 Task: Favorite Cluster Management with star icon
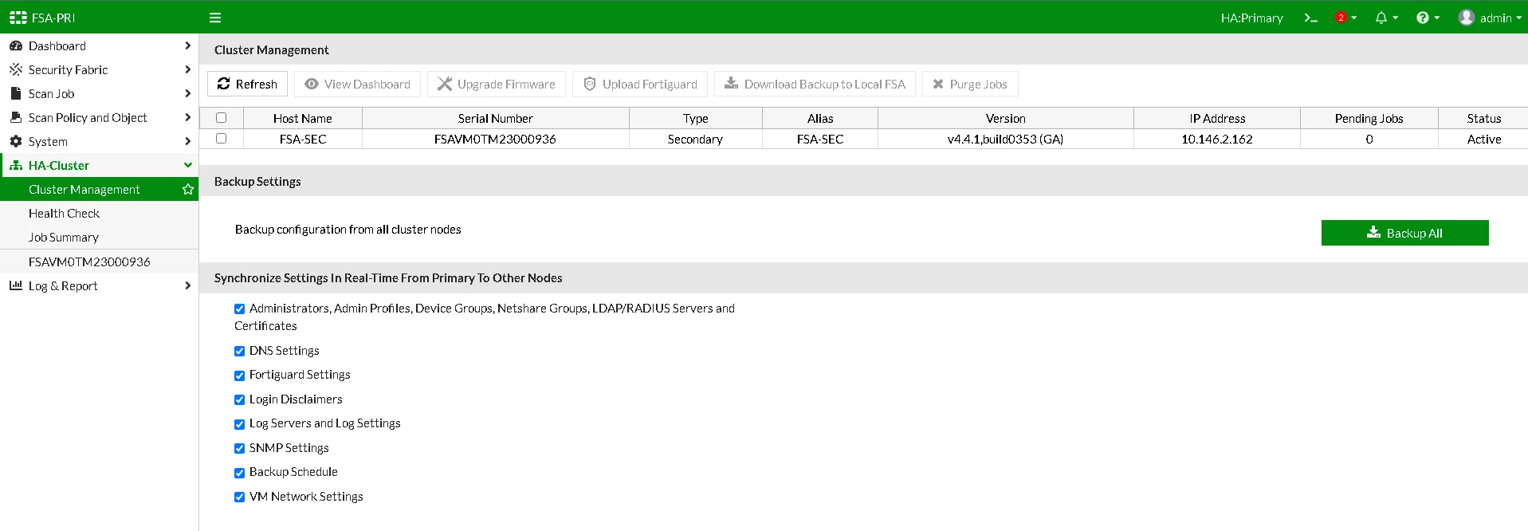[x=188, y=189]
